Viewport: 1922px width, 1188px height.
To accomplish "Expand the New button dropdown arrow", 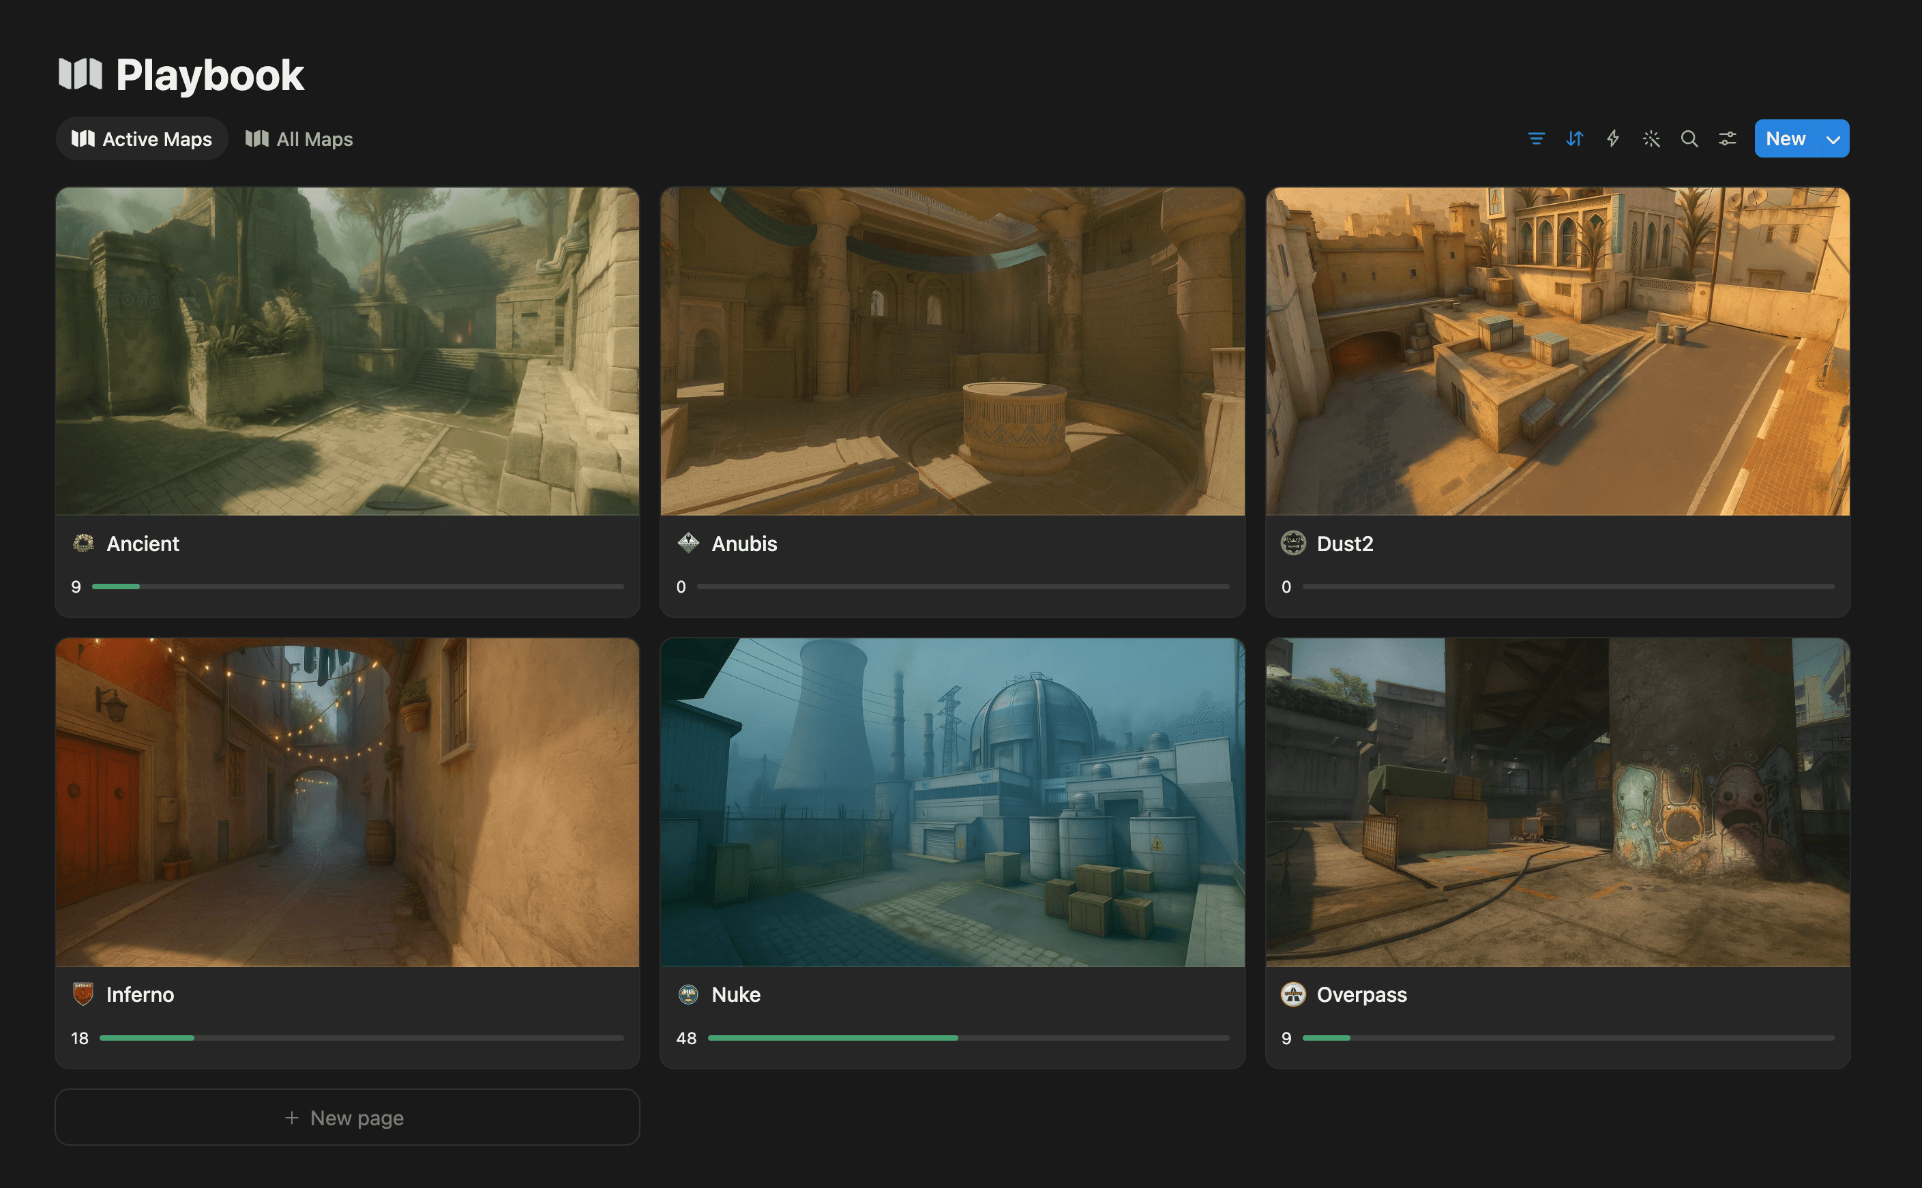I will pyautogui.click(x=1833, y=139).
